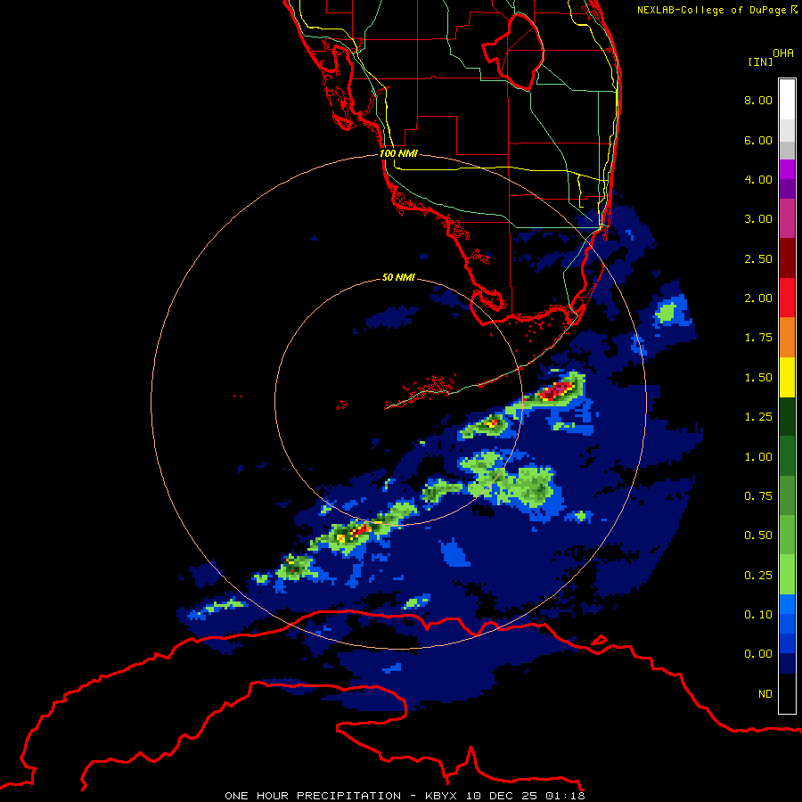Click the ONE HOUR PRECIPITATION title text
The width and height of the screenshot is (802, 802).
click(x=313, y=796)
